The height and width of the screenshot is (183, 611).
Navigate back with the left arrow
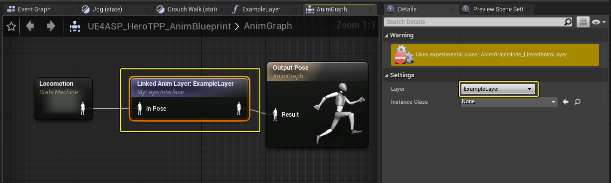tap(30, 26)
